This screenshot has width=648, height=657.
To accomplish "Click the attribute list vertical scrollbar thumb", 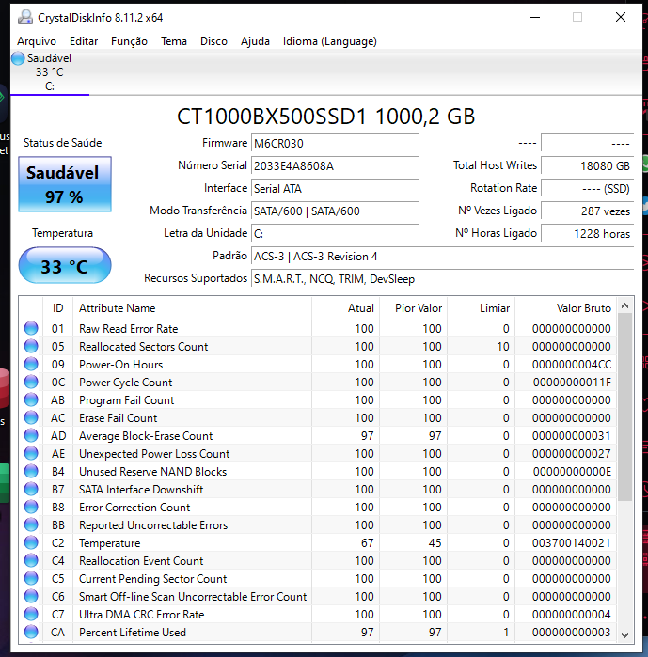I will 624,407.
